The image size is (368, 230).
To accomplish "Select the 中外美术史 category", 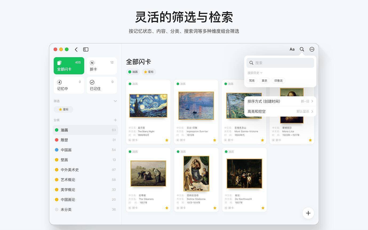I will pos(85,170).
